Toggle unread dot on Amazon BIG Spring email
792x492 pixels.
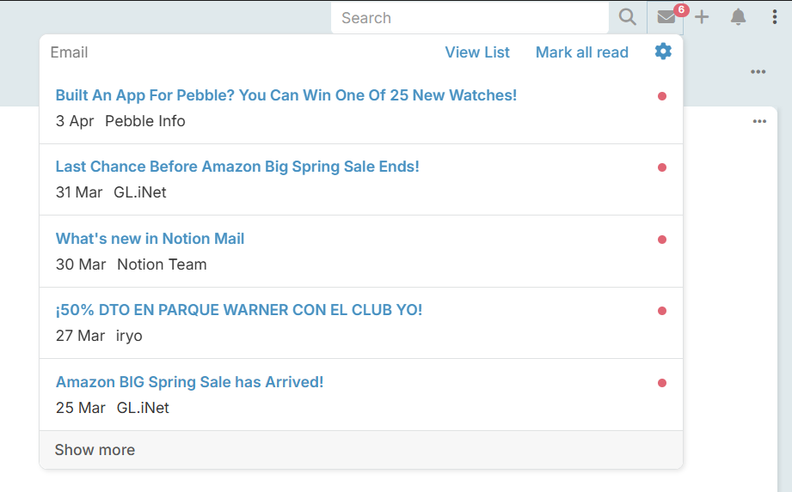(x=662, y=383)
